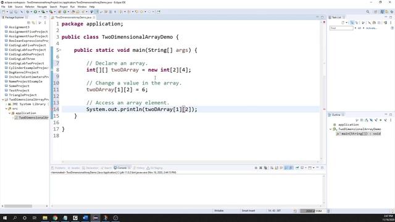Click the Pin Console icon
The image size is (395, 222).
(297, 168)
